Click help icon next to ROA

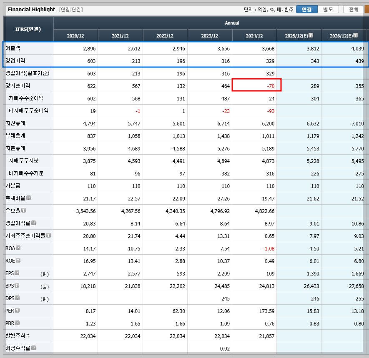pos(18,248)
